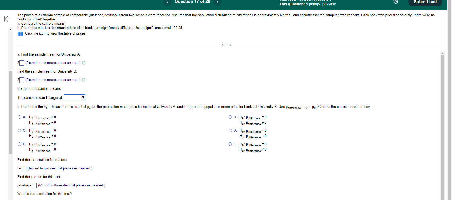Click the University A sample mean input box

(22, 63)
